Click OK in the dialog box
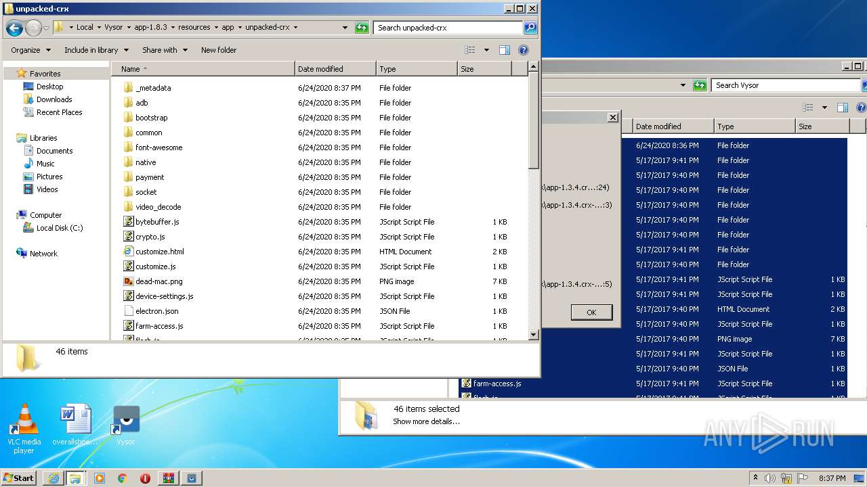 tap(591, 312)
